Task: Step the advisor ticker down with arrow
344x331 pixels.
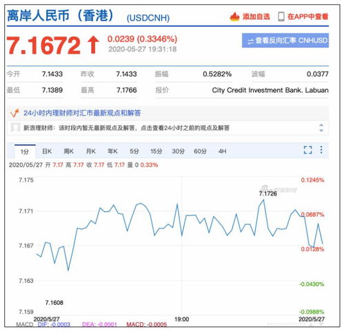Action: coord(321,130)
